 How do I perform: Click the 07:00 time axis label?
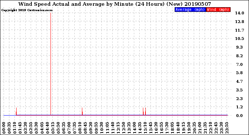pyautogui.click(x=69, y=128)
